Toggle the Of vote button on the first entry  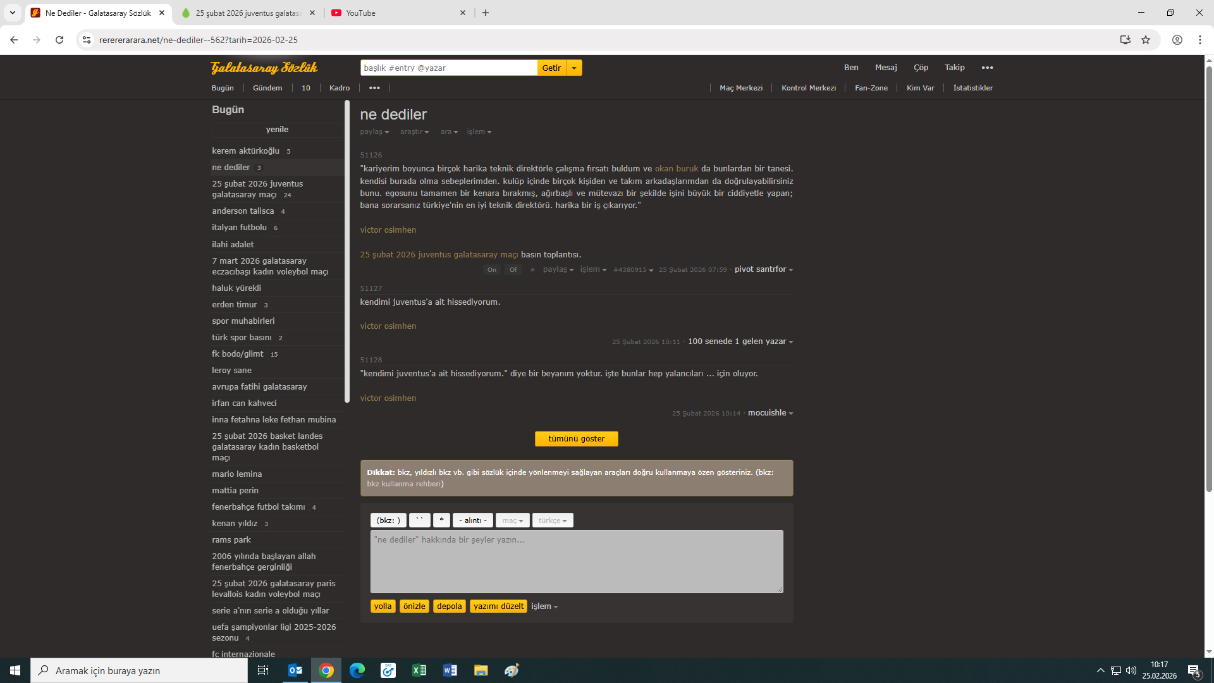point(513,269)
